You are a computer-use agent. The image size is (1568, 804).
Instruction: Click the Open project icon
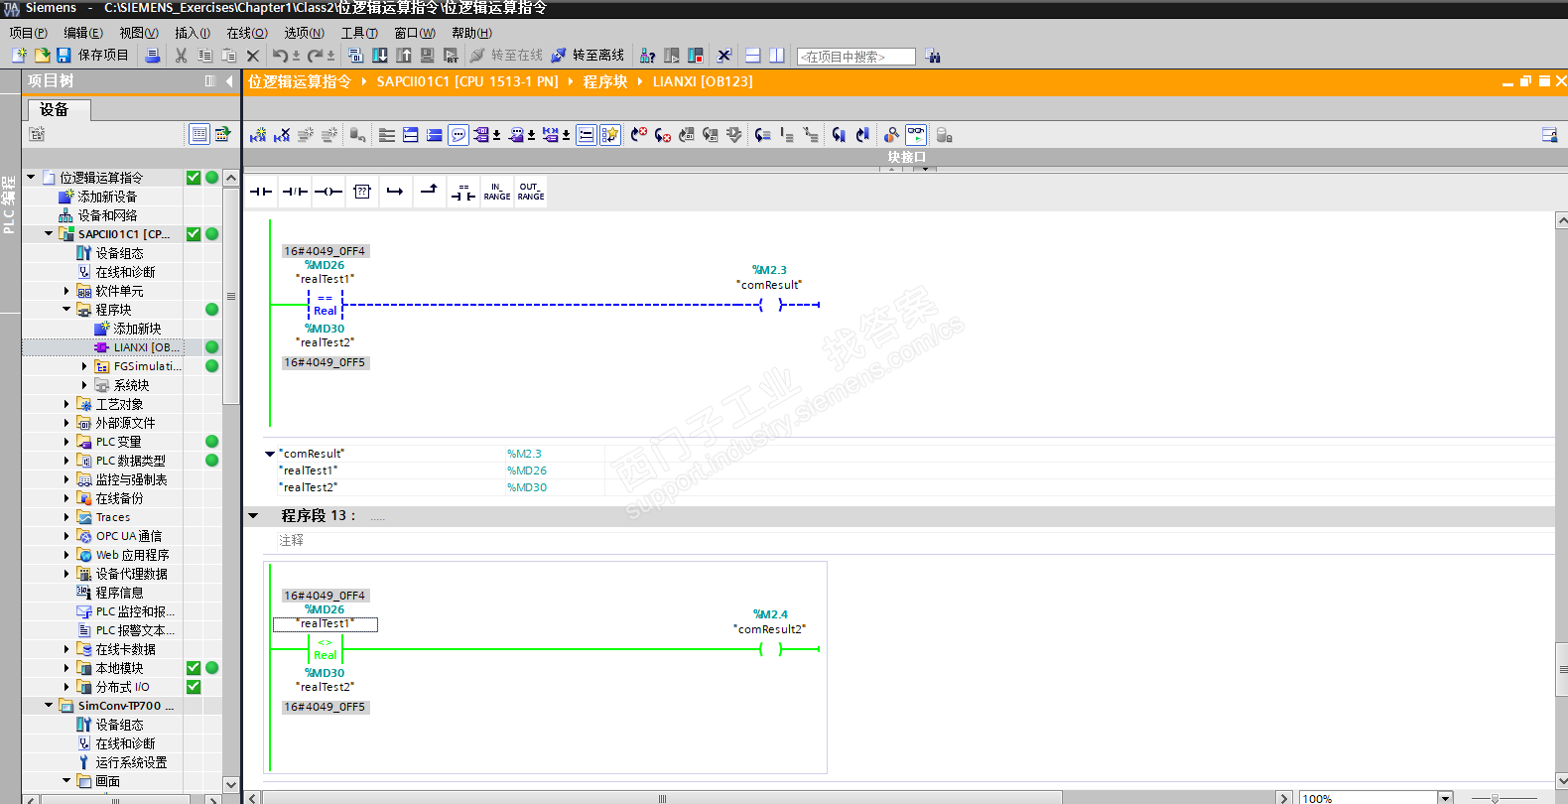(42, 56)
